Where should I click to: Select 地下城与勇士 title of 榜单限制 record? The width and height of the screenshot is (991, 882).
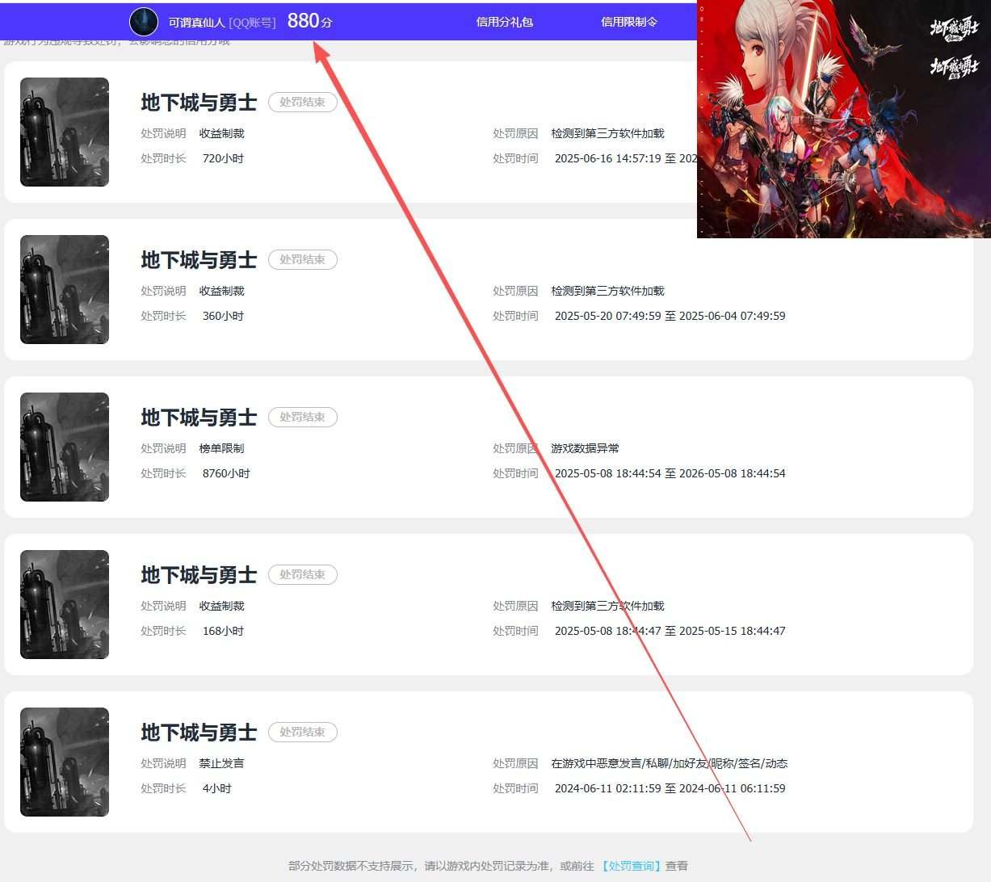199,418
